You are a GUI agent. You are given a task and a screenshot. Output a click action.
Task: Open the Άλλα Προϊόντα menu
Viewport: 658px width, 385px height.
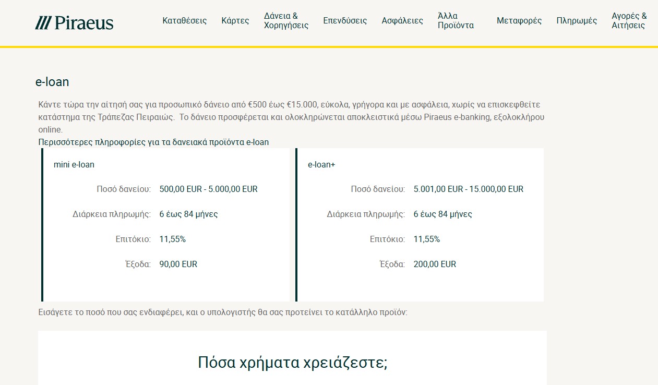[456, 21]
